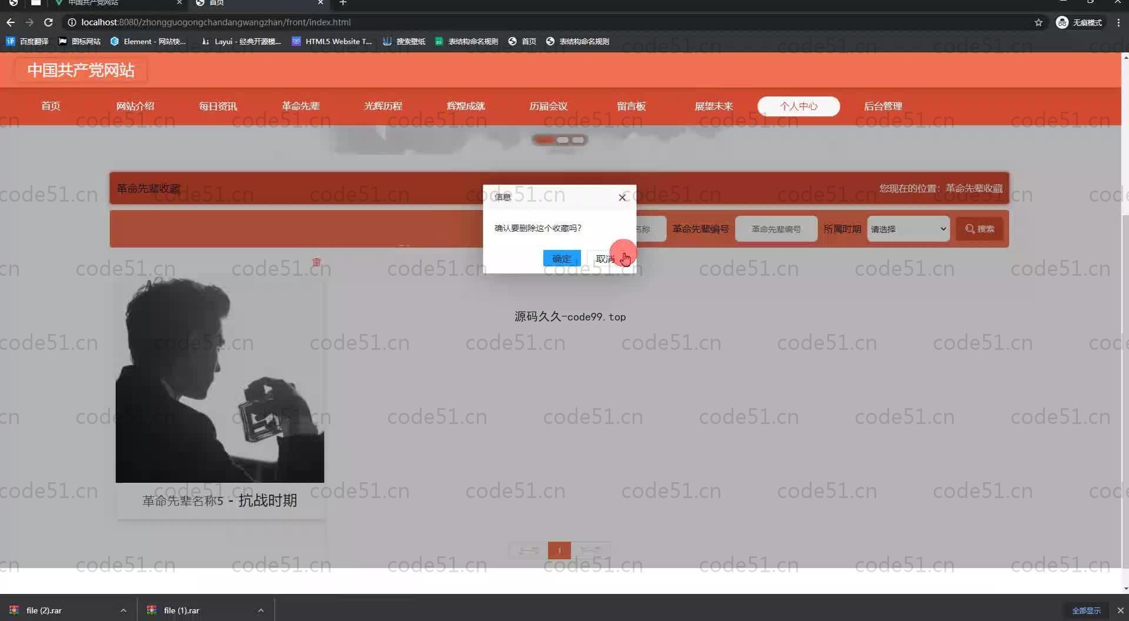Click the red trash icon above the portrait
The height and width of the screenshot is (621, 1129).
pyautogui.click(x=316, y=262)
